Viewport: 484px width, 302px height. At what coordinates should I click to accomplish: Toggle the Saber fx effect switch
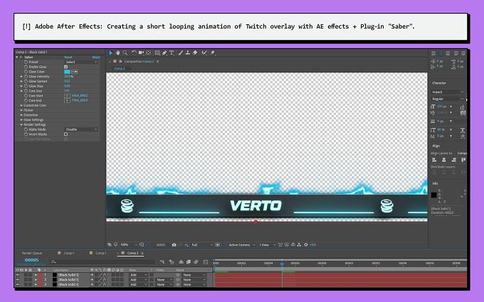point(21,58)
